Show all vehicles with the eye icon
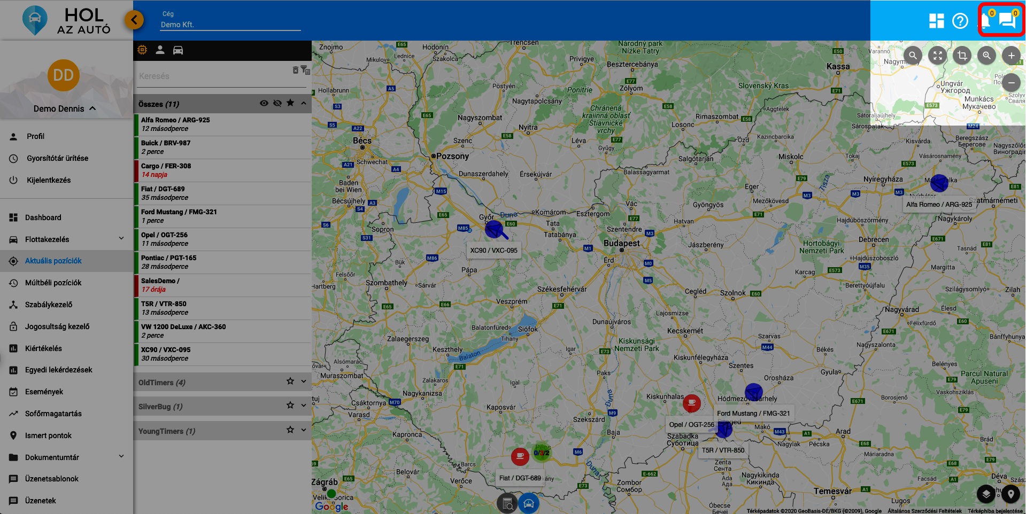This screenshot has width=1026, height=514. click(x=264, y=103)
